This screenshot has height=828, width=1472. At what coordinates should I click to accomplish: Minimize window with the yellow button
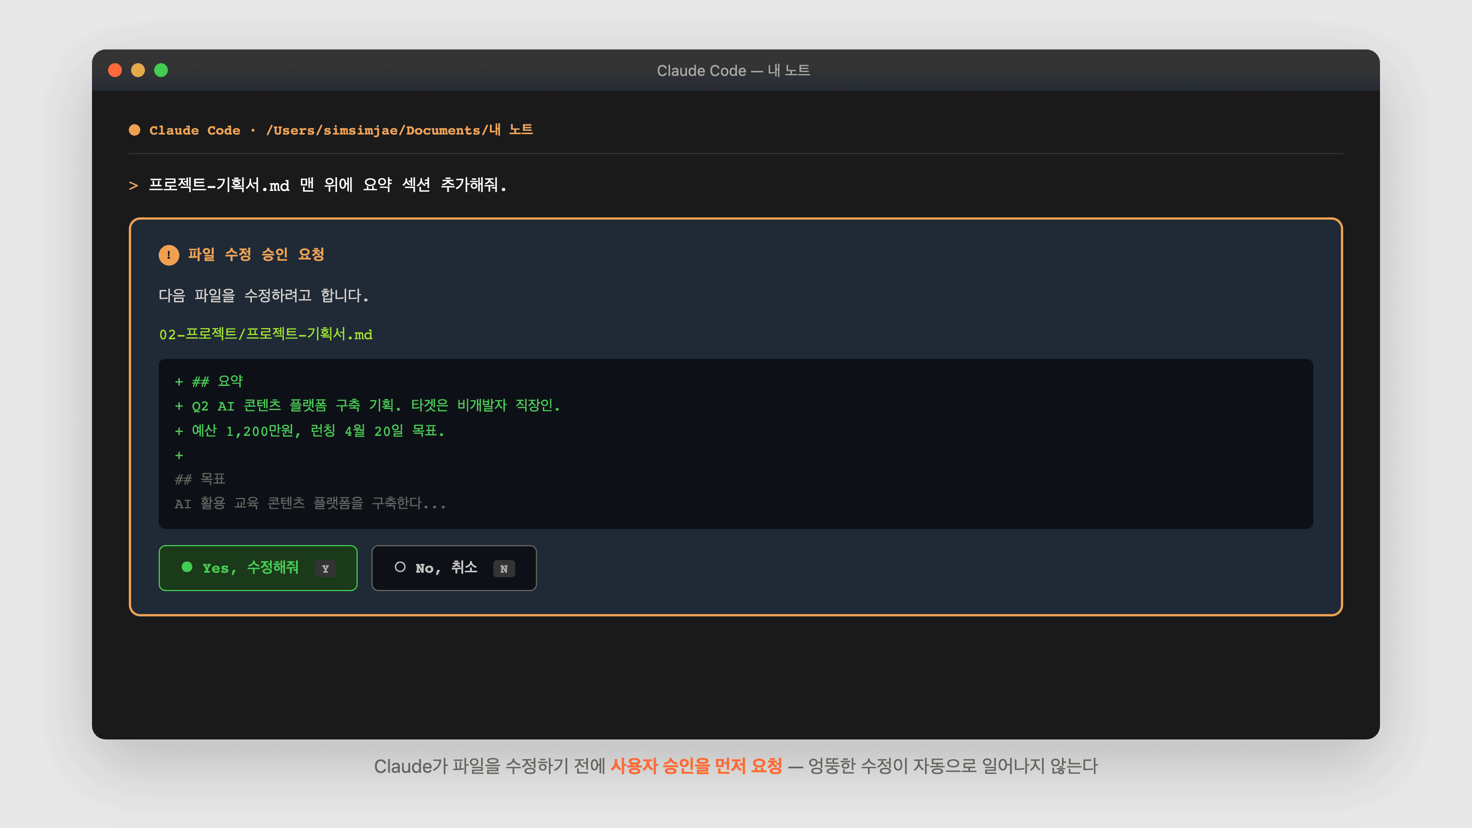[138, 70]
